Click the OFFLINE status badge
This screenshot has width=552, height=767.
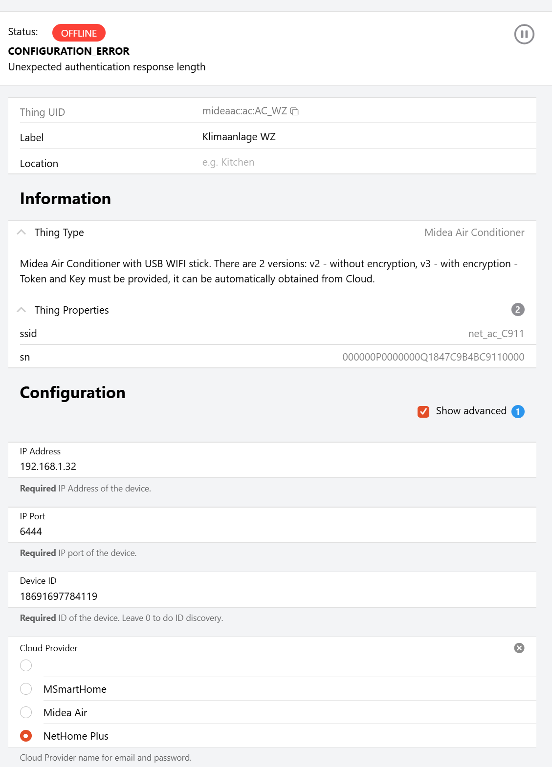79,33
